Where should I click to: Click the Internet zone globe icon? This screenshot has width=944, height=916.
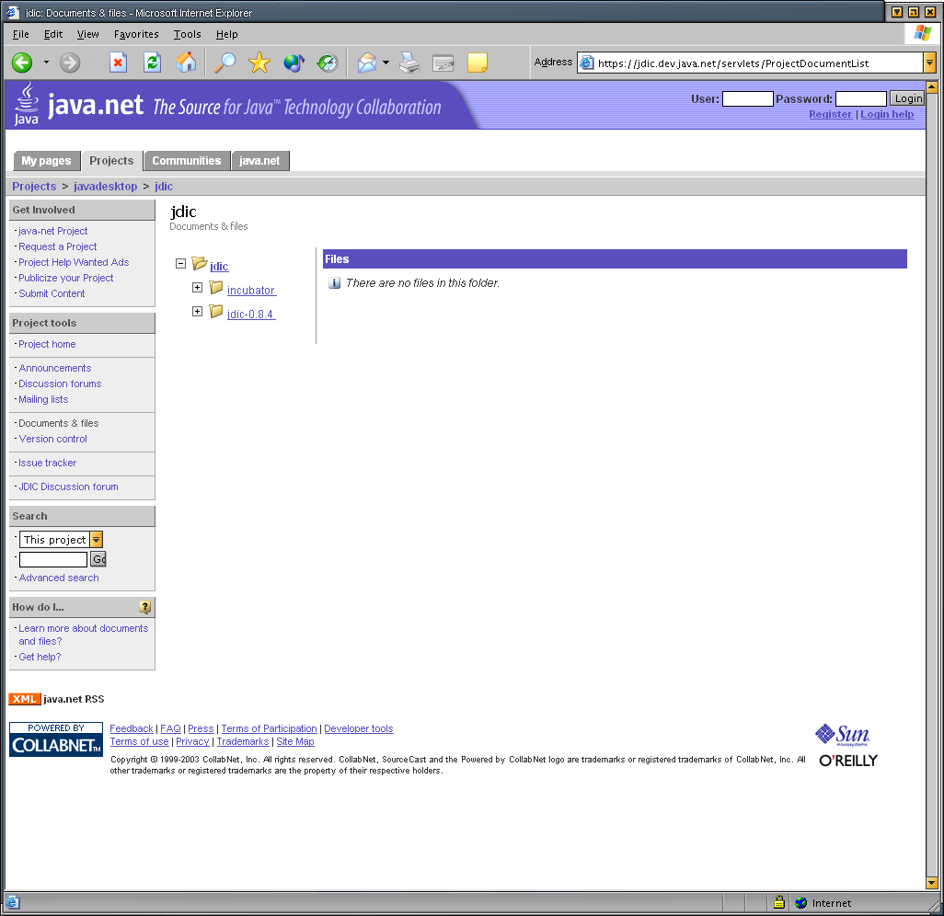tap(800, 903)
